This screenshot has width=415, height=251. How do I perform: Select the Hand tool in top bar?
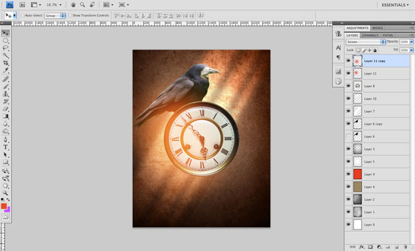(73, 5)
